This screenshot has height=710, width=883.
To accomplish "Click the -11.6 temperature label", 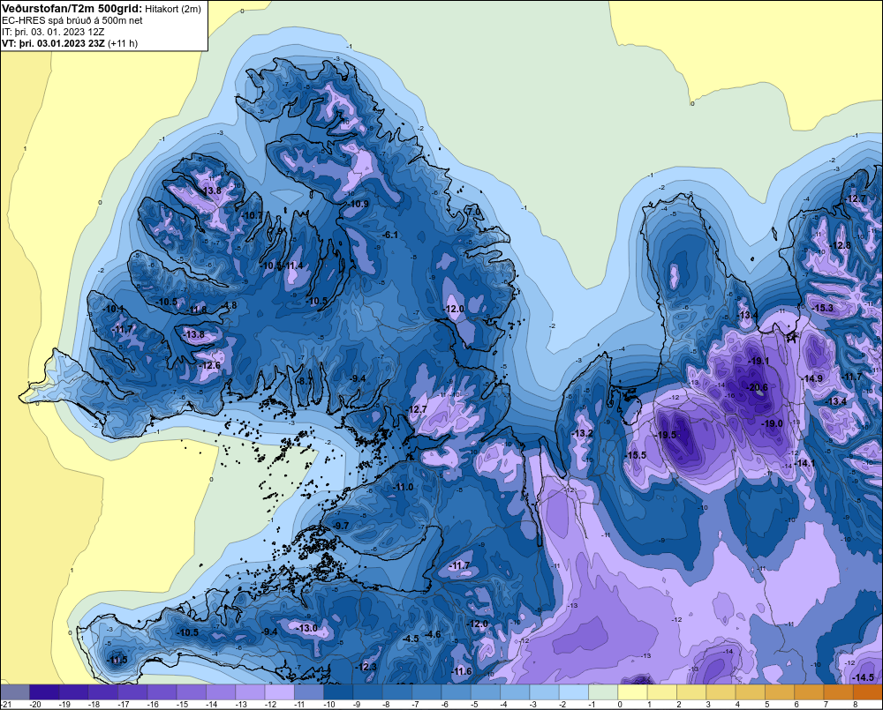I will pos(462,671).
